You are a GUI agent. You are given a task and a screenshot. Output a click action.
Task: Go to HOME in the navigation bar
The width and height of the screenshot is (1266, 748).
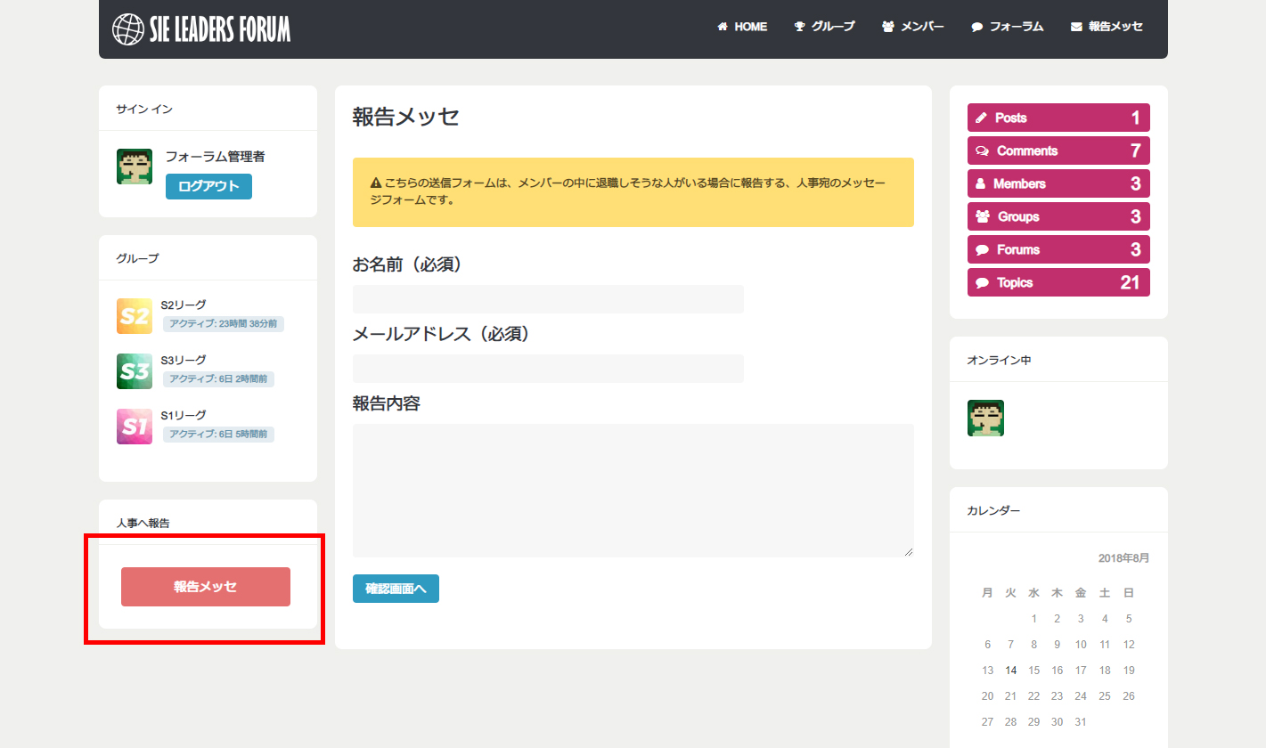(742, 27)
